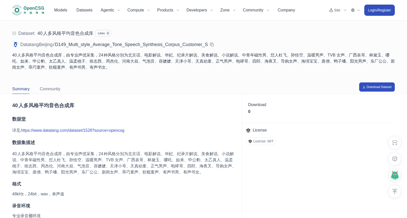Open the datatang.com dataset link
Viewport: 407px width, 218px height.
72,130
